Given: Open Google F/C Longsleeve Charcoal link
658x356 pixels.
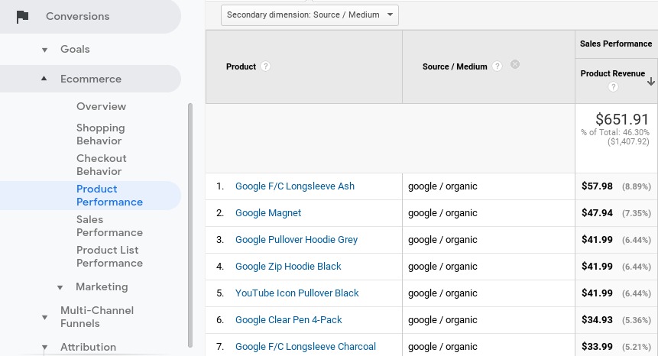Looking at the screenshot, I should (306, 347).
